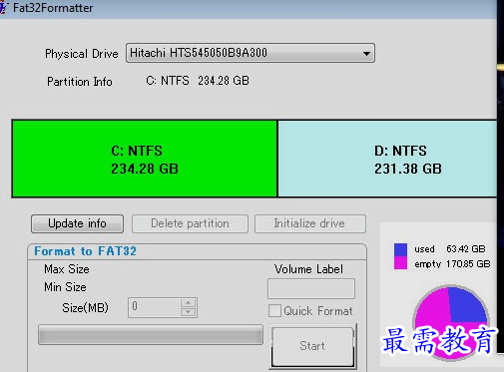
Task: Increase Size(MB) with the up arrow
Action: [x=189, y=302]
